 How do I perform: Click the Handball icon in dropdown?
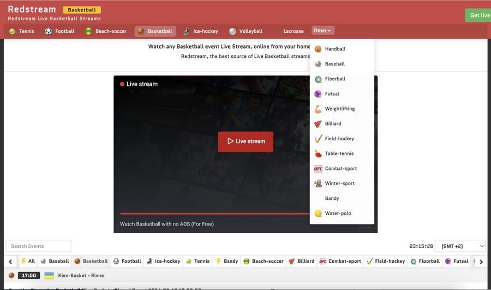[x=318, y=49]
